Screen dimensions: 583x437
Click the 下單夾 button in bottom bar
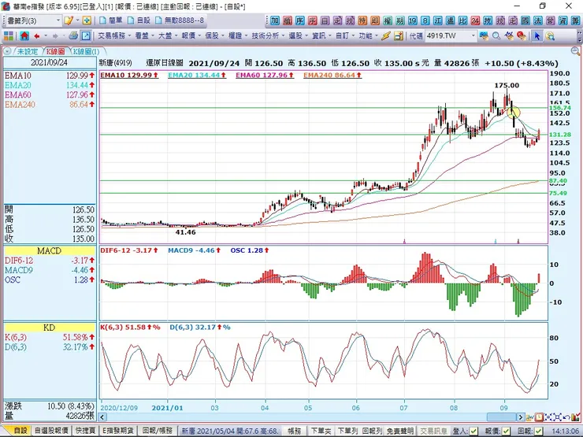click(x=320, y=431)
